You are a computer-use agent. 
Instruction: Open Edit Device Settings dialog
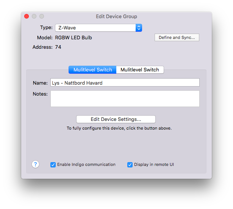point(116,119)
